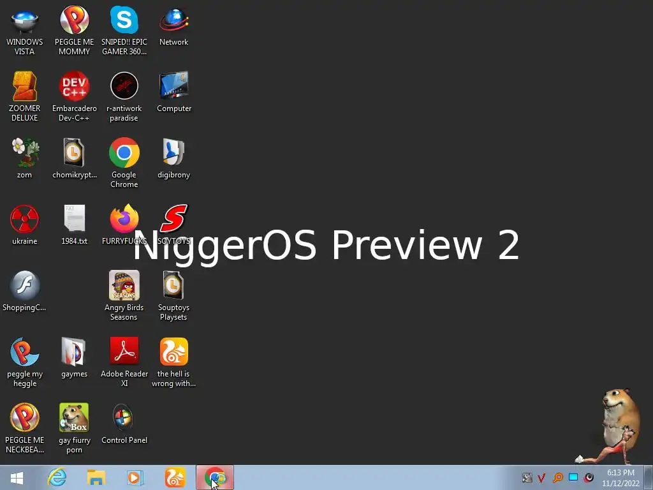Viewport: 653px width, 490px height.
Task: Launch UC Browser from the taskbar
Action: (175, 477)
